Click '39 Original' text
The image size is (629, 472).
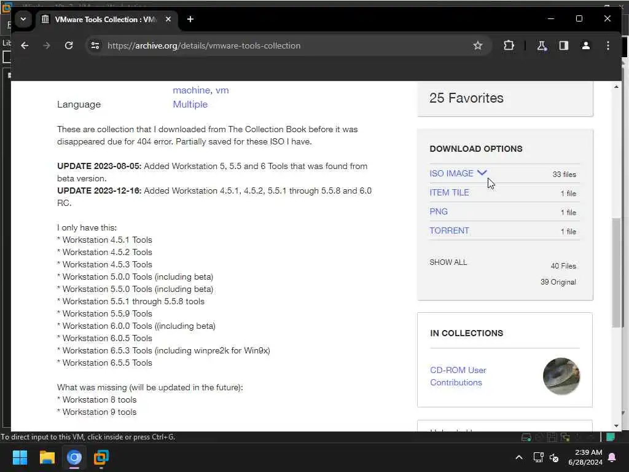(x=558, y=282)
